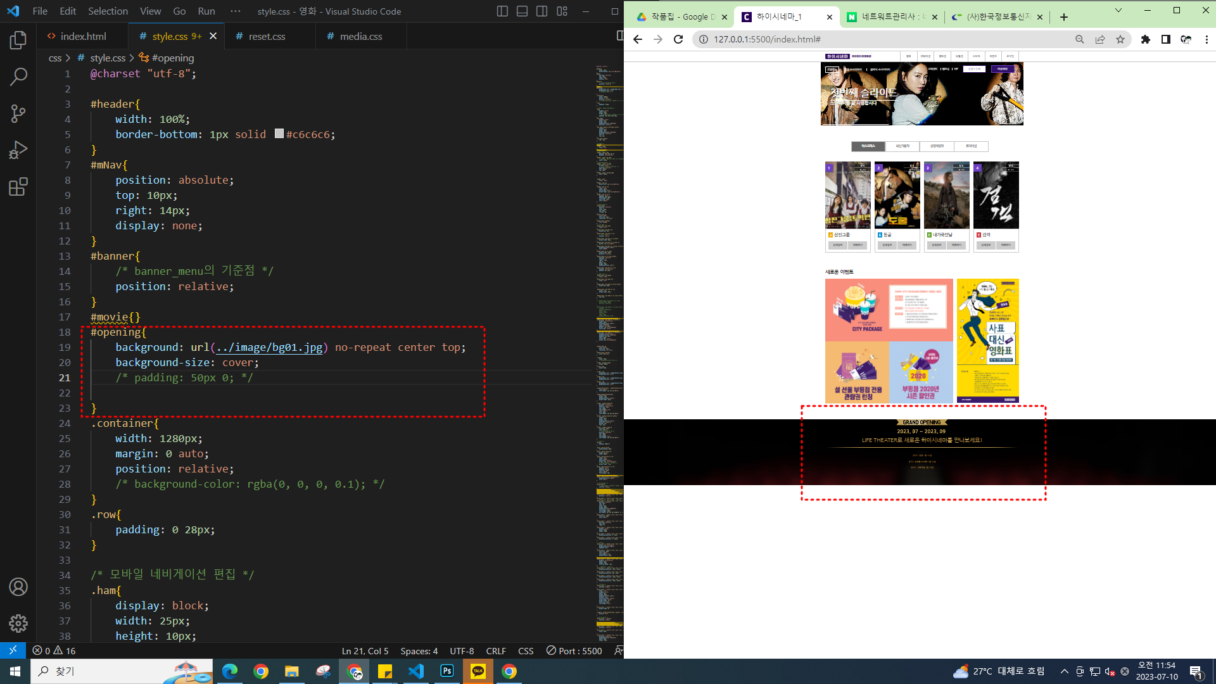Screen dimensions: 1216x684
Task: Toggle the primary side bar layout
Action: coord(502,11)
